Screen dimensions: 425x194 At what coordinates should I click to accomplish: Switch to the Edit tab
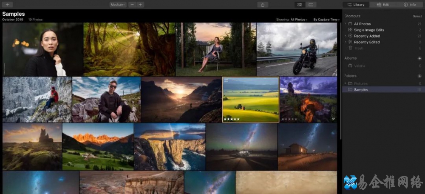click(382, 5)
